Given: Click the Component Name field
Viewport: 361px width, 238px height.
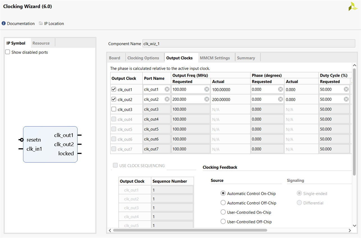Looking at the screenshot, I should click(249, 44).
